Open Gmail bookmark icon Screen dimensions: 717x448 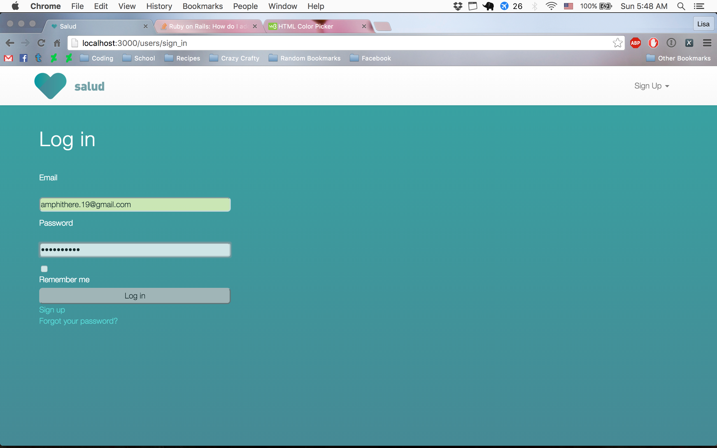[x=8, y=58]
